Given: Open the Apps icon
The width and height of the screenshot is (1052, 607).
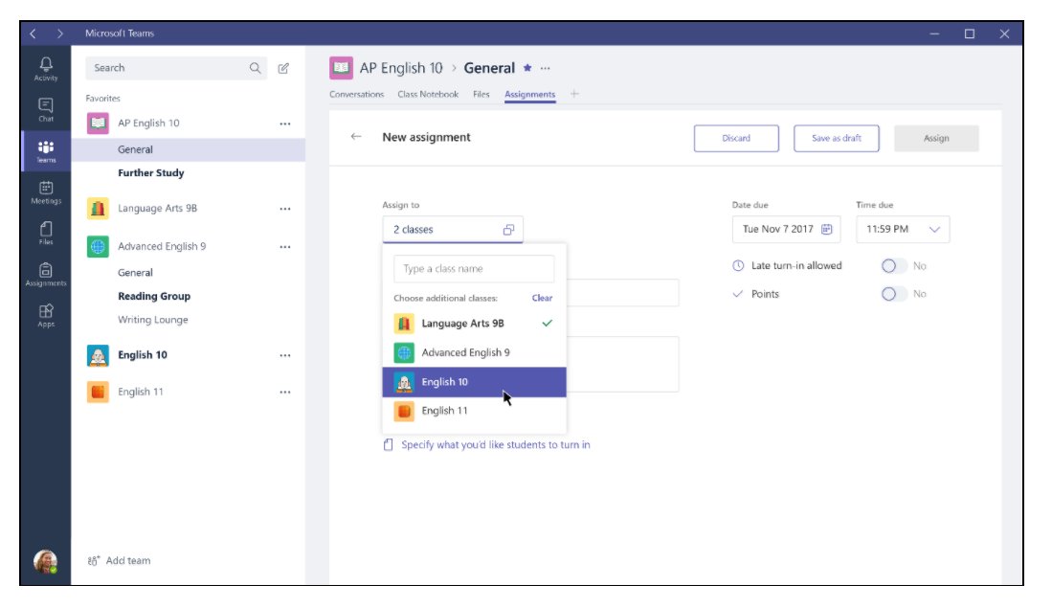Looking at the screenshot, I should (46, 315).
